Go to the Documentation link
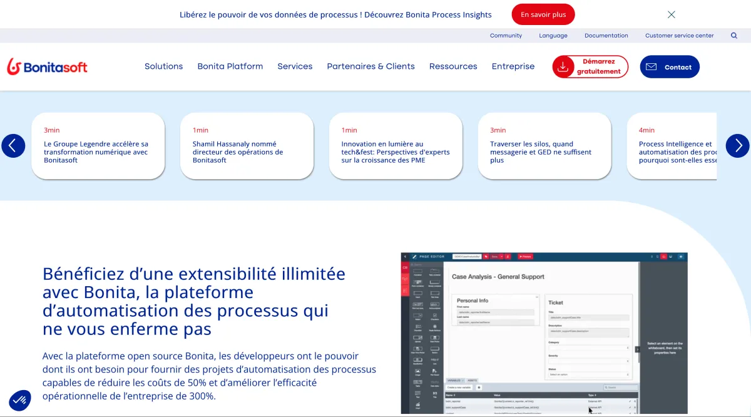The image size is (751, 417). [x=606, y=36]
